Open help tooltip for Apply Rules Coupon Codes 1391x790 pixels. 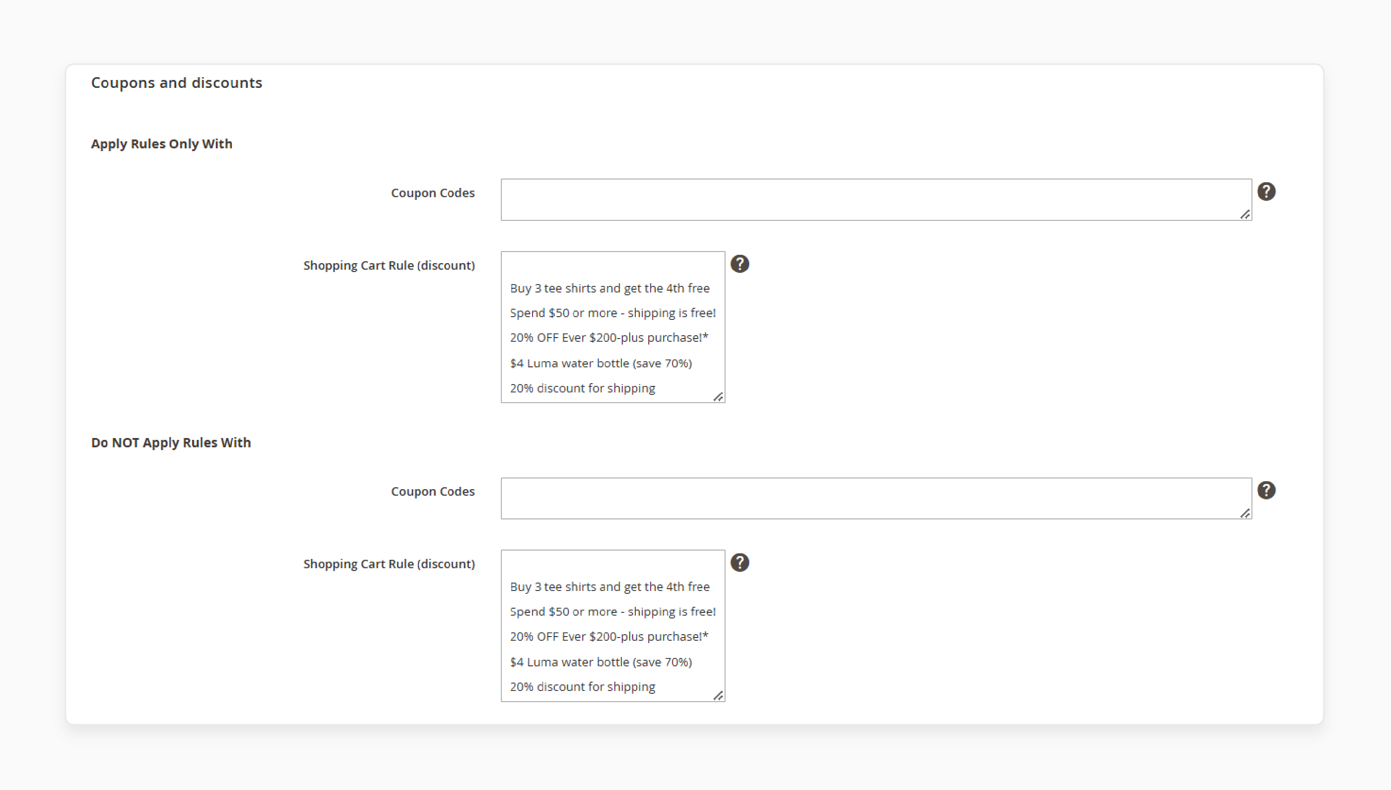pos(1266,192)
